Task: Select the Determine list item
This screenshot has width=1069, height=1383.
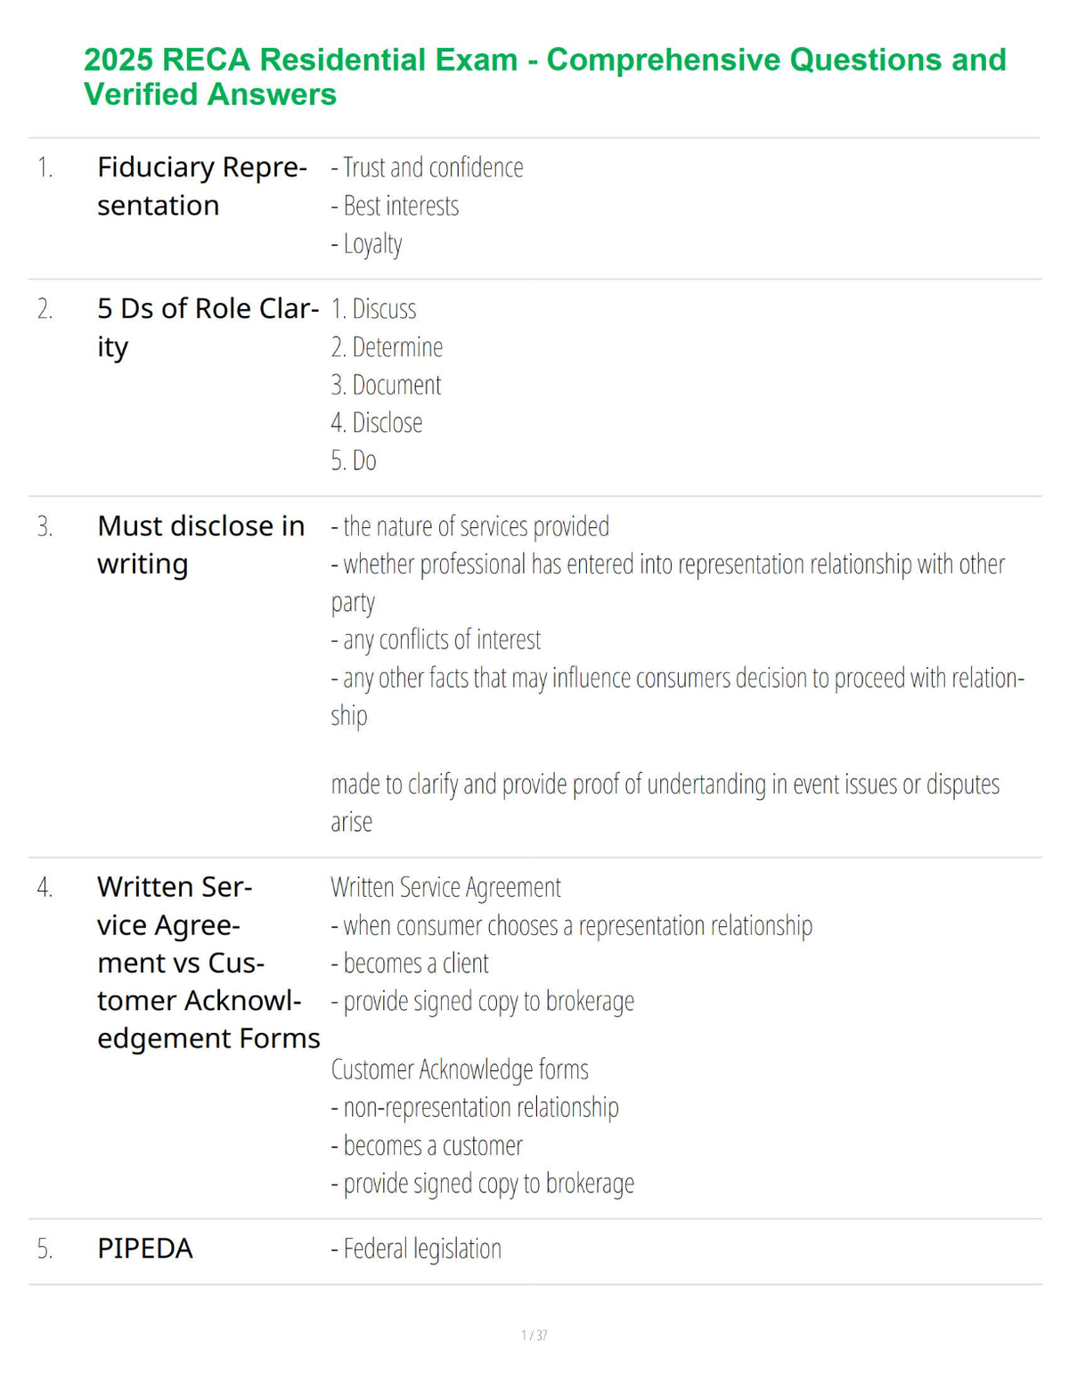Action: 387,347
